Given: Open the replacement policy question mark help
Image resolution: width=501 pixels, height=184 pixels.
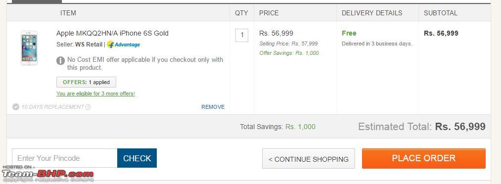Looking at the screenshot, I should point(88,107).
